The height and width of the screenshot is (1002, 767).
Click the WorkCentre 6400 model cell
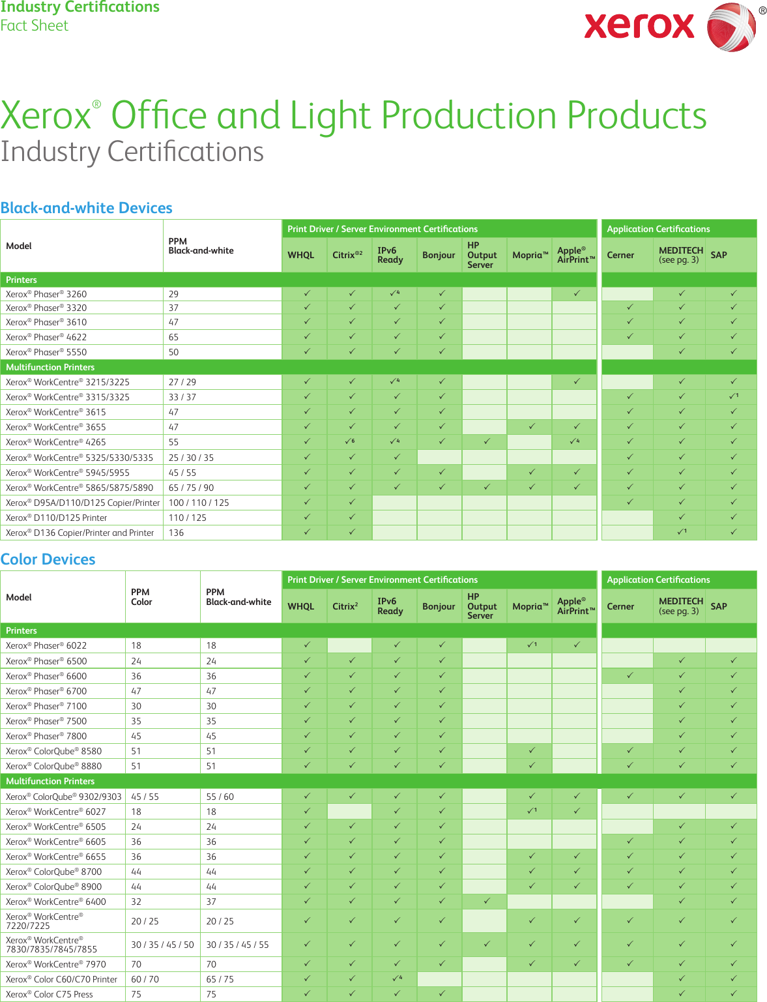[63, 902]
